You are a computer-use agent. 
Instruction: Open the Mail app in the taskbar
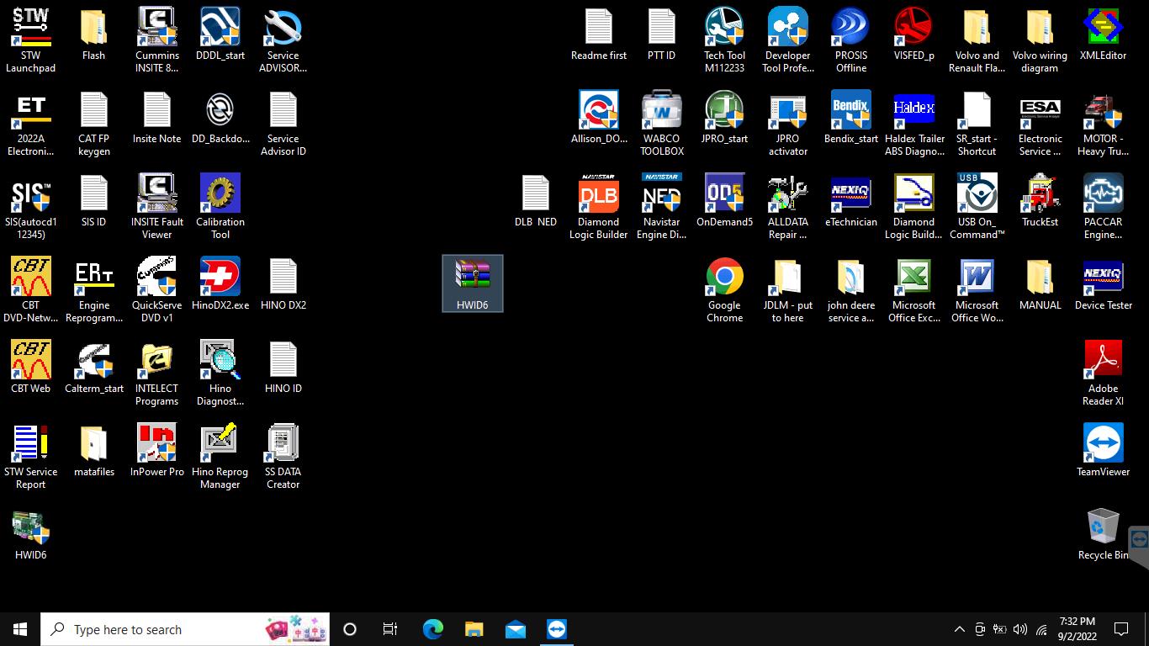515,629
